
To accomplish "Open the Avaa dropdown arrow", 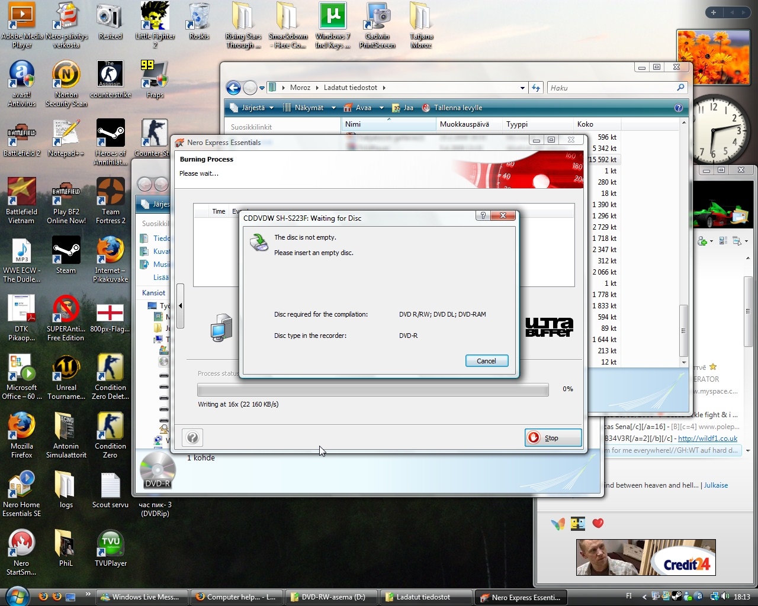I will coord(381,108).
